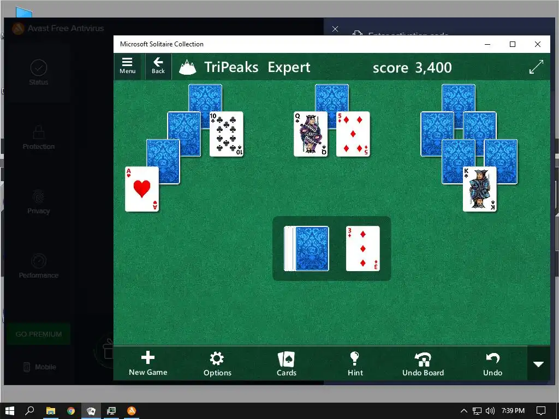Open Avast icon in taskbar
The image size is (559, 419).
click(x=132, y=411)
